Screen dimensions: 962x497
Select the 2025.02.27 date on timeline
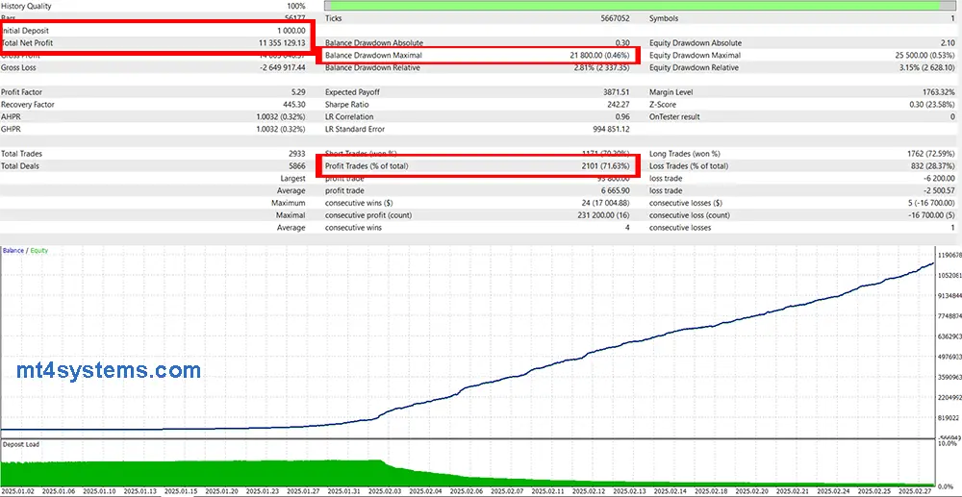coord(914,490)
